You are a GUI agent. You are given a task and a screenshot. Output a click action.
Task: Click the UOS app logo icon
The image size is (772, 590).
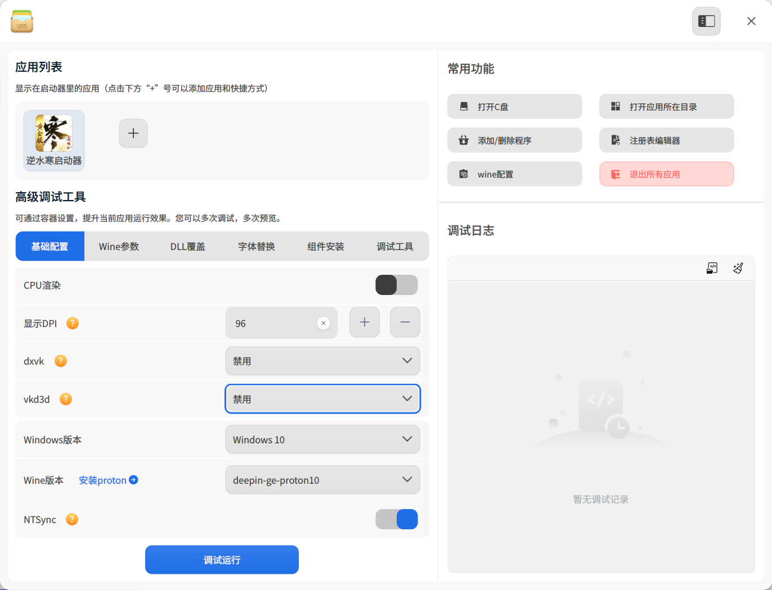click(22, 21)
